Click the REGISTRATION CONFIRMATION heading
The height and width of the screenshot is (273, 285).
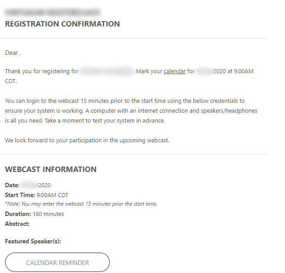(x=62, y=24)
